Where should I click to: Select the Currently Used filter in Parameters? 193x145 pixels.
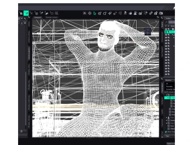point(170,89)
